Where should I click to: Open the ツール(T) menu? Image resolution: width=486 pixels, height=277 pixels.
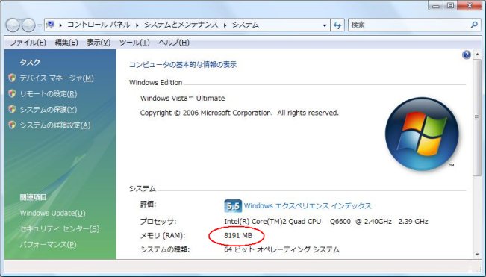134,43
